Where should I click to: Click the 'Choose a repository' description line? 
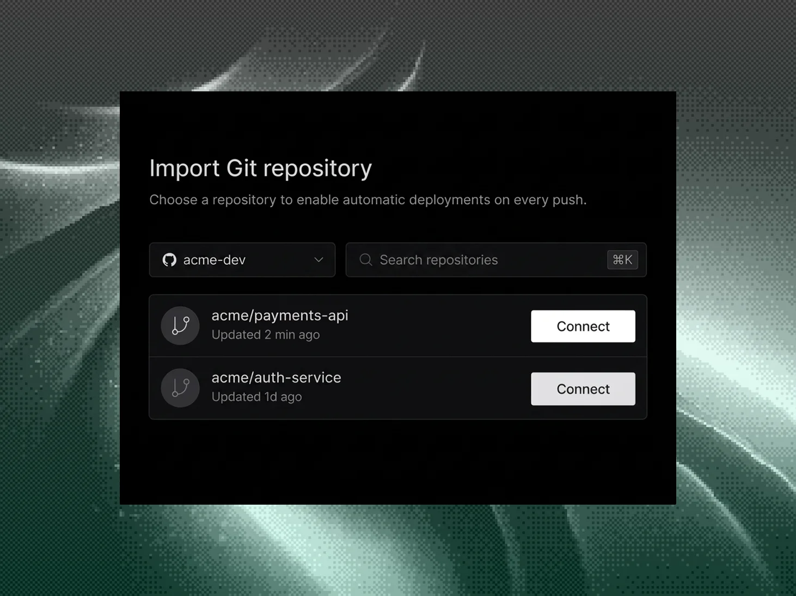pos(368,200)
